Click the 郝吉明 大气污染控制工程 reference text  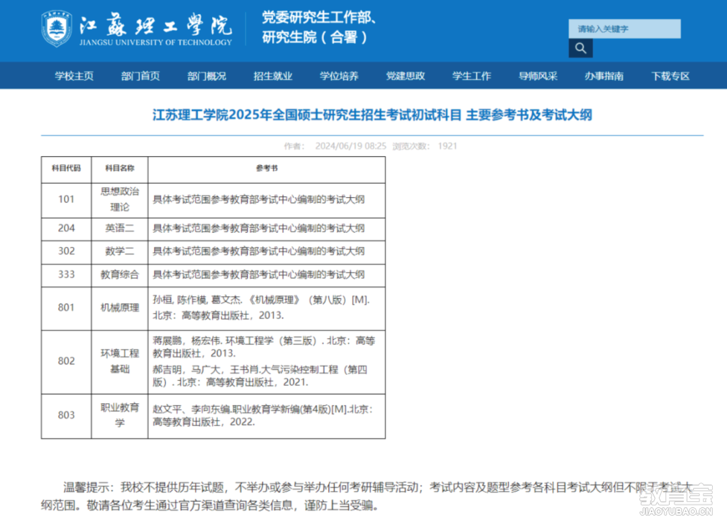(x=260, y=376)
